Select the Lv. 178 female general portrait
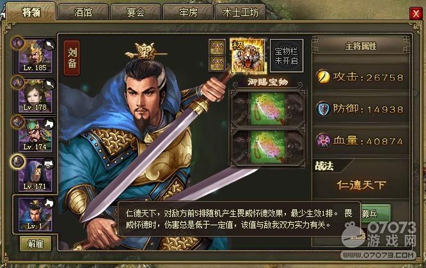 (x=35, y=96)
